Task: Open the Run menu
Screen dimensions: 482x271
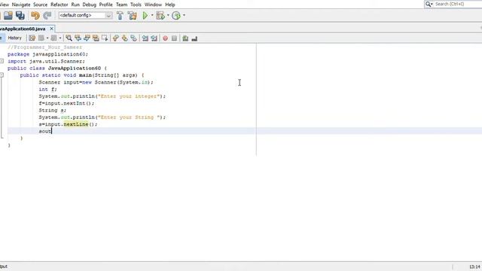Action: (x=75, y=5)
